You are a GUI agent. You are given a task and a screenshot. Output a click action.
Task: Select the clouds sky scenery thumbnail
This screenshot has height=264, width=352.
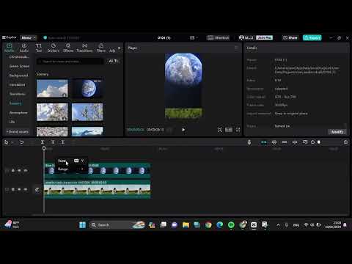[x=52, y=88]
